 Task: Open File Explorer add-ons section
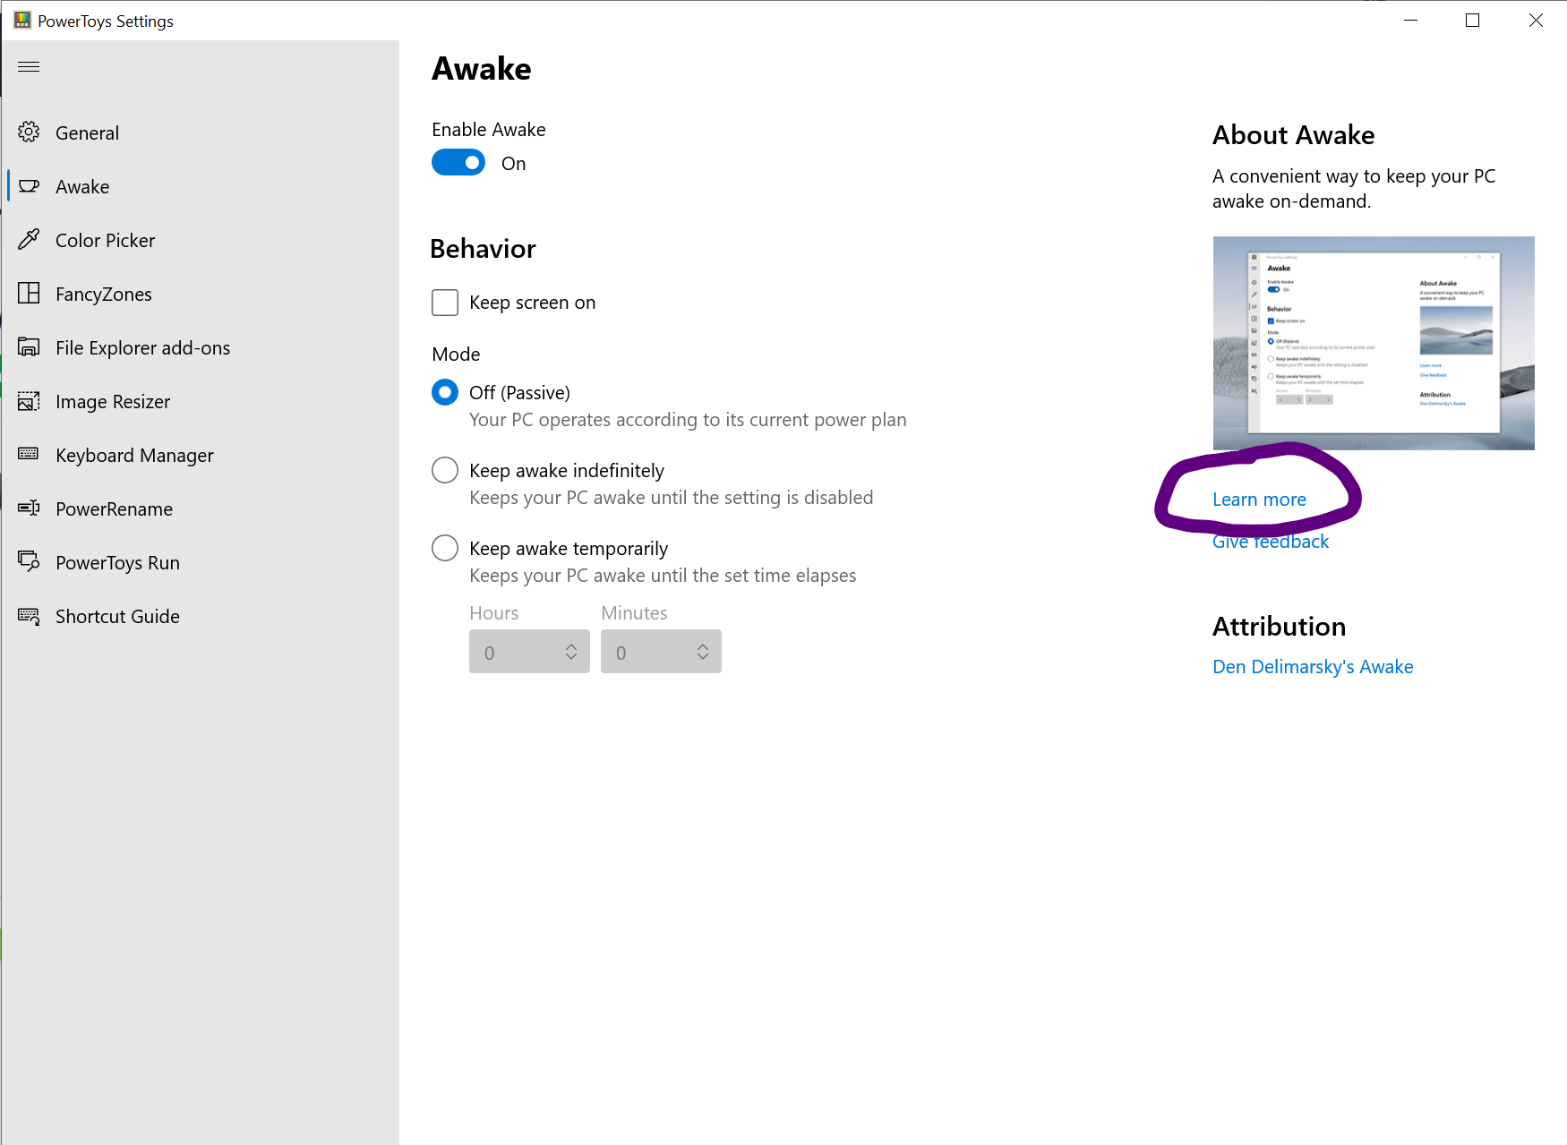(30, 347)
